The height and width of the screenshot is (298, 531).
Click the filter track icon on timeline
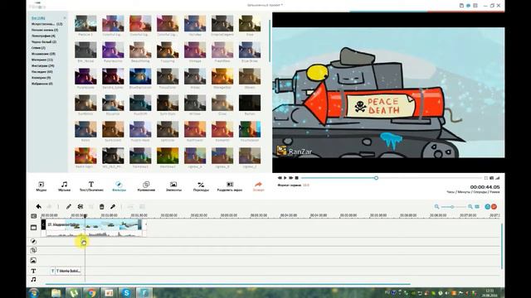click(33, 241)
